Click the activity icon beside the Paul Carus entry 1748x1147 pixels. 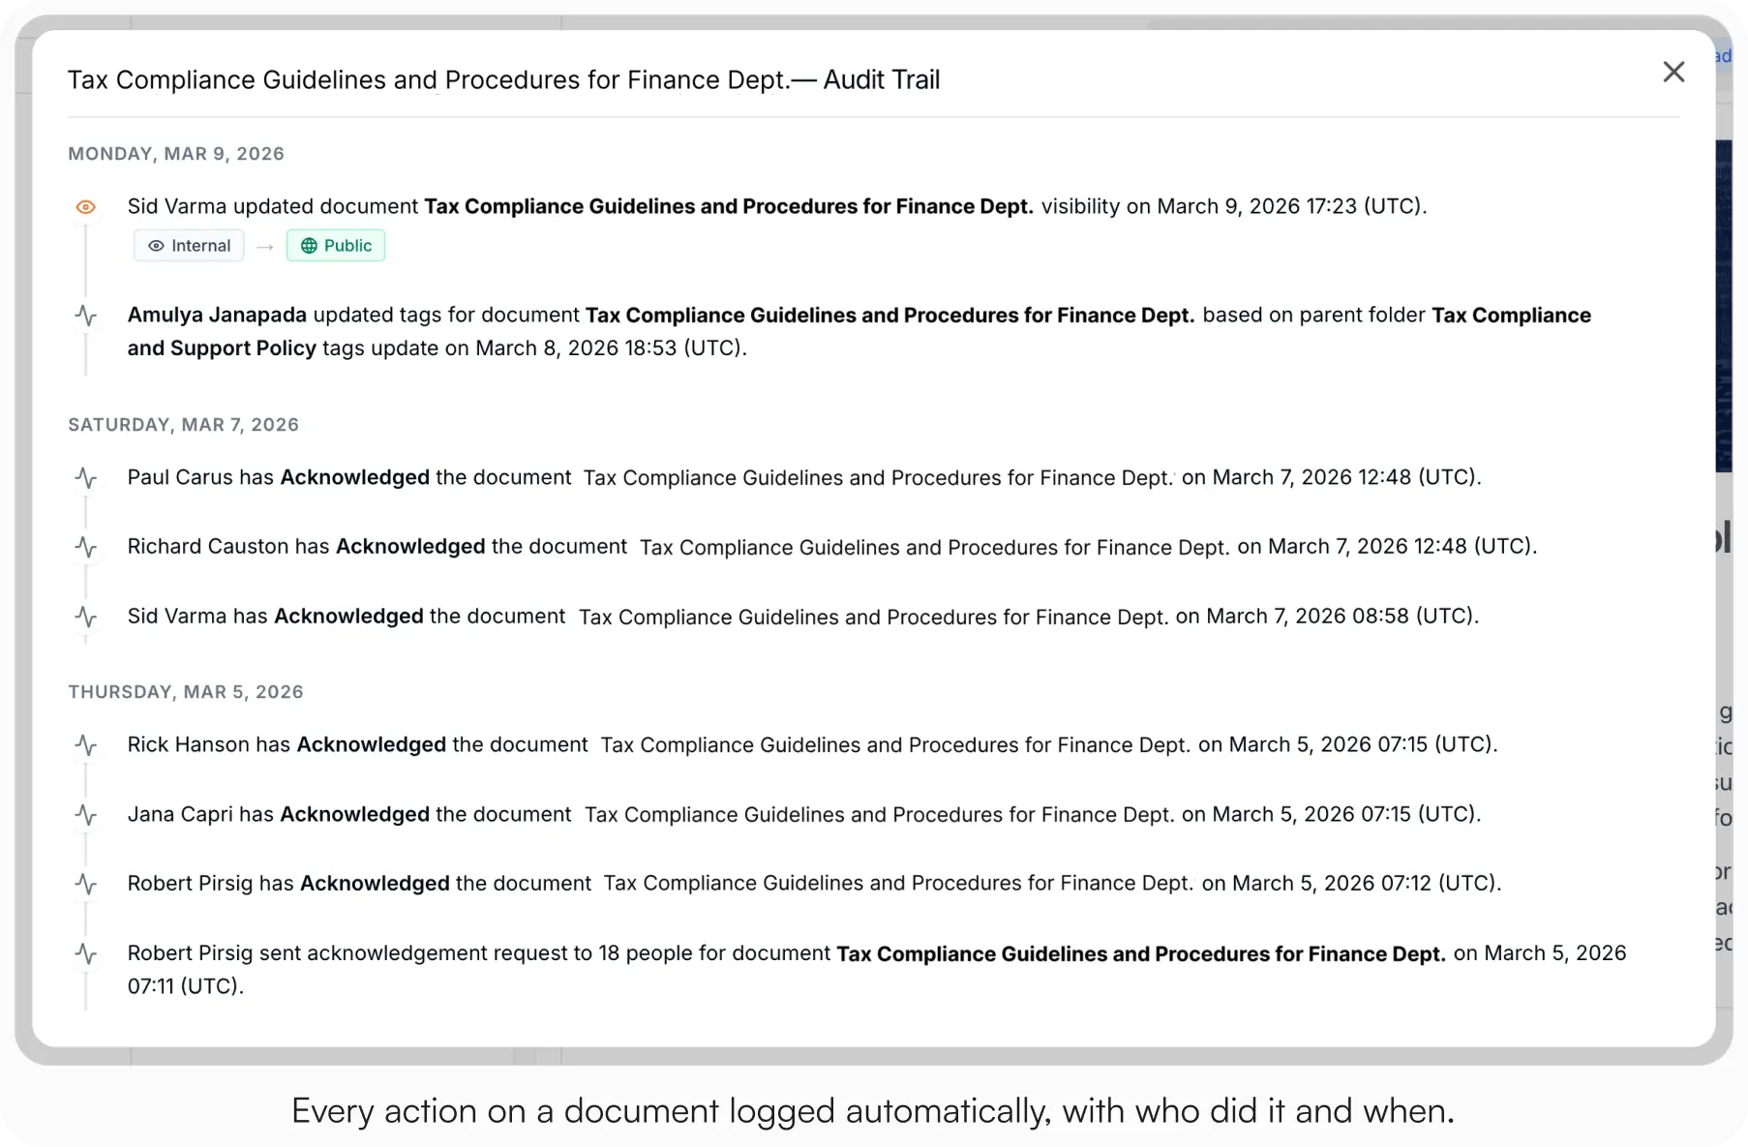tap(86, 478)
